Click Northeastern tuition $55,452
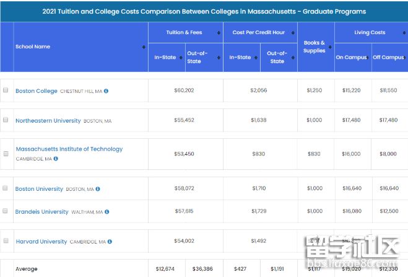Image resolution: width=408 pixels, height=277 pixels. (184, 120)
